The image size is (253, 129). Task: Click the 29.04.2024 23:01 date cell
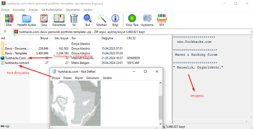point(112,63)
